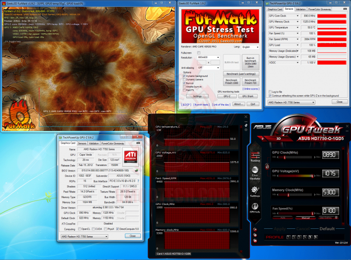Select Manual fan mode
Image resolution: width=351 pixels, height=260 pixels.
[x=306, y=218]
